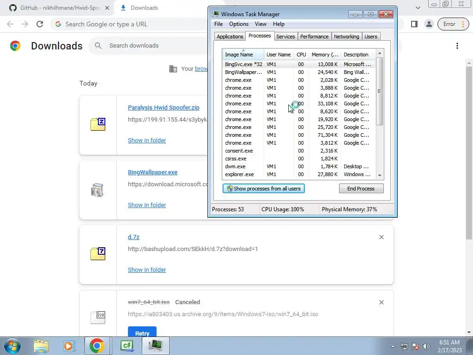Click Task Manager taskbar icon

click(x=156, y=346)
